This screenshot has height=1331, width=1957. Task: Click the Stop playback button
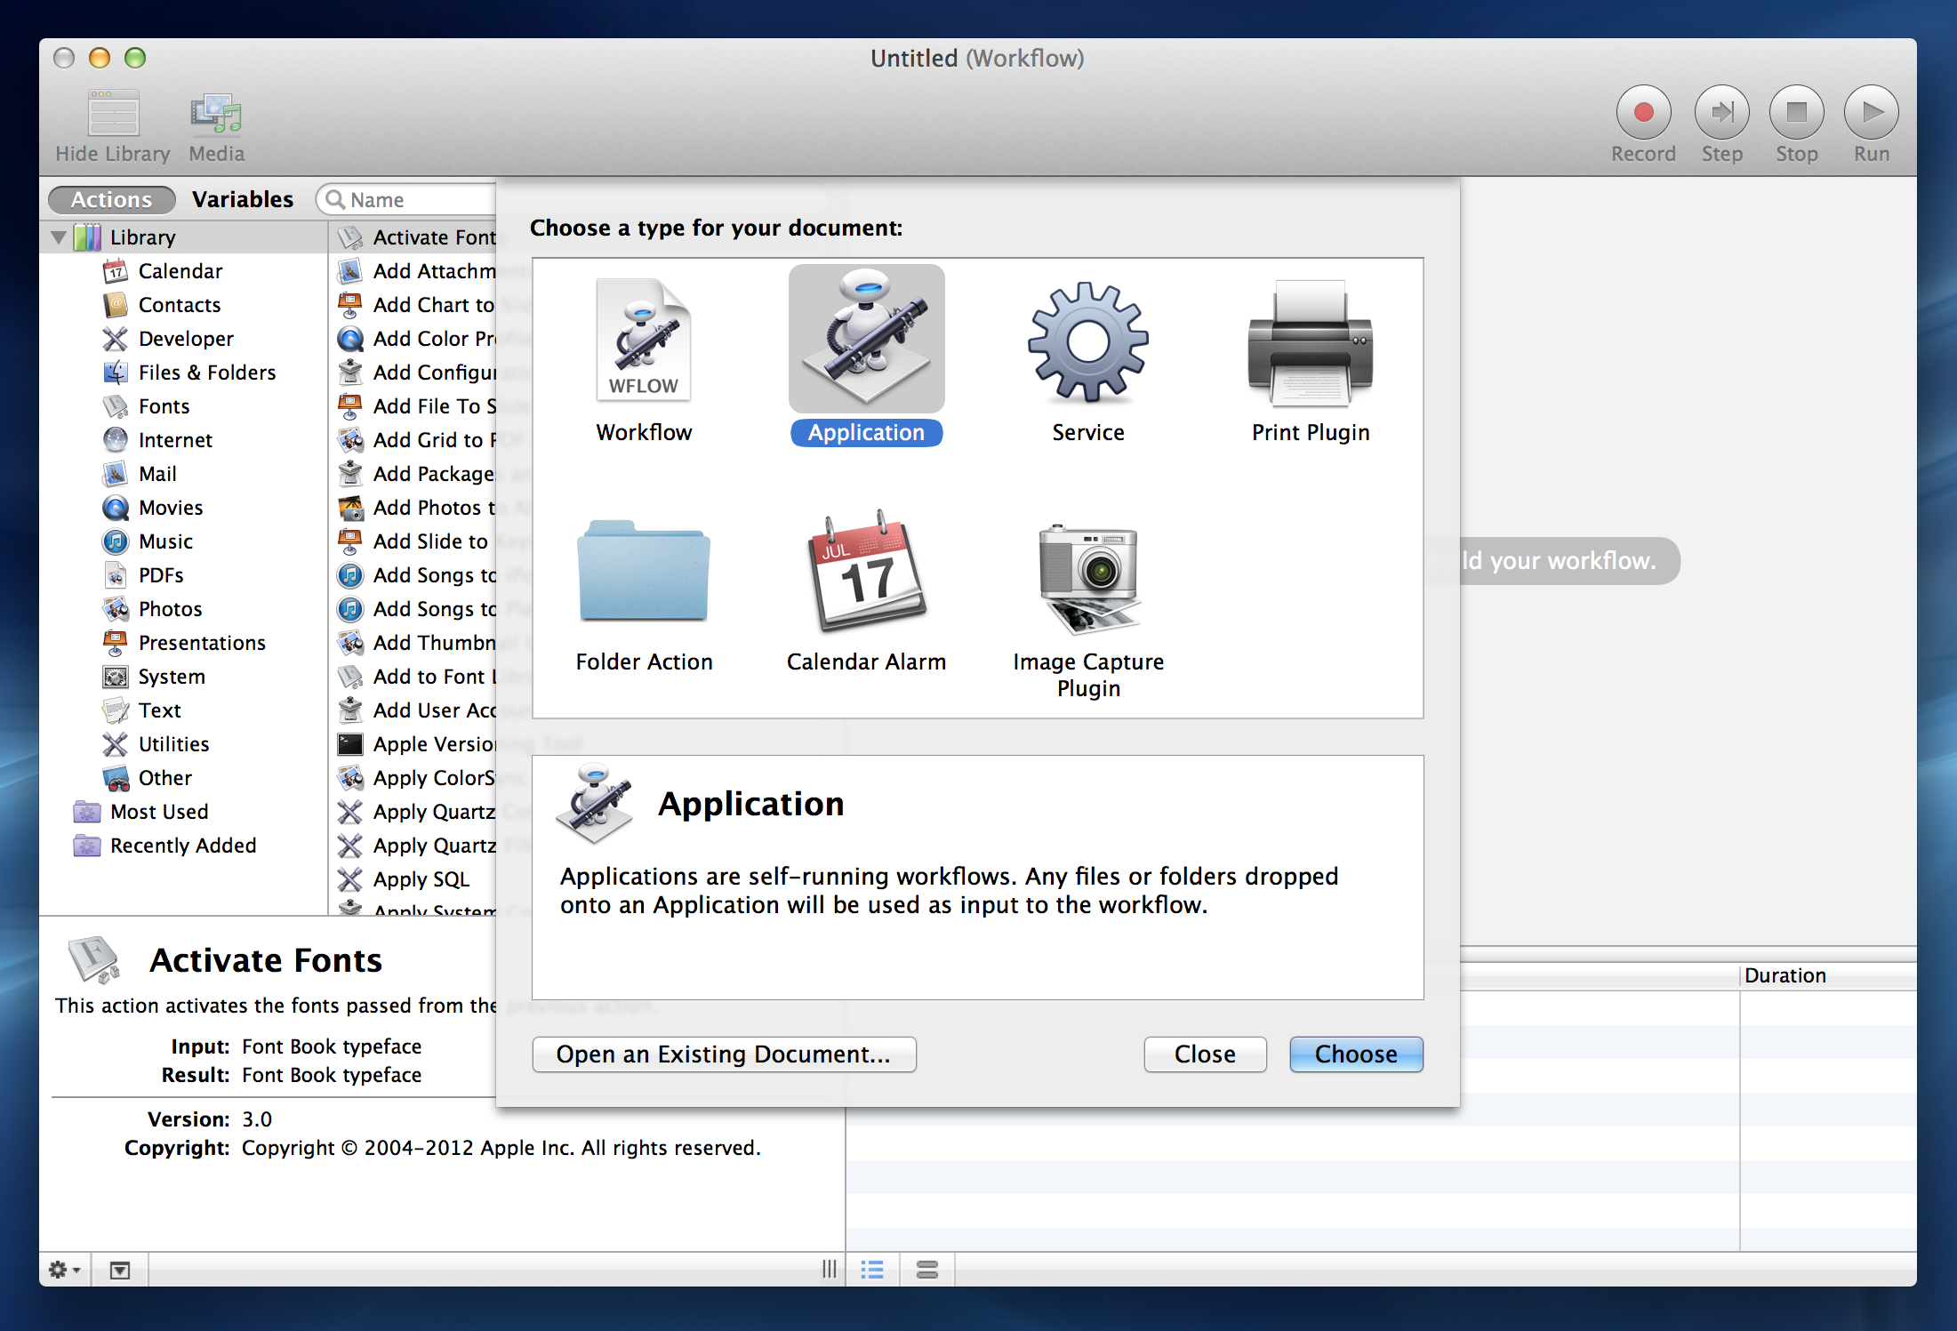1796,112
